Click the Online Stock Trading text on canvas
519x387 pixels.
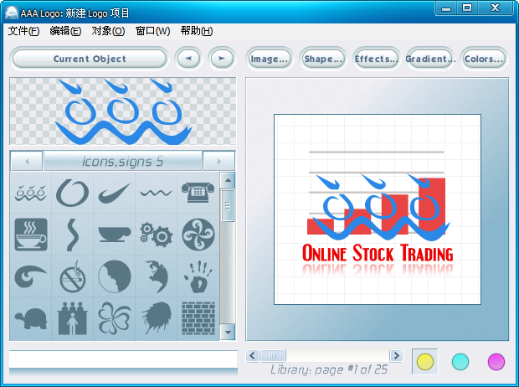[378, 254]
